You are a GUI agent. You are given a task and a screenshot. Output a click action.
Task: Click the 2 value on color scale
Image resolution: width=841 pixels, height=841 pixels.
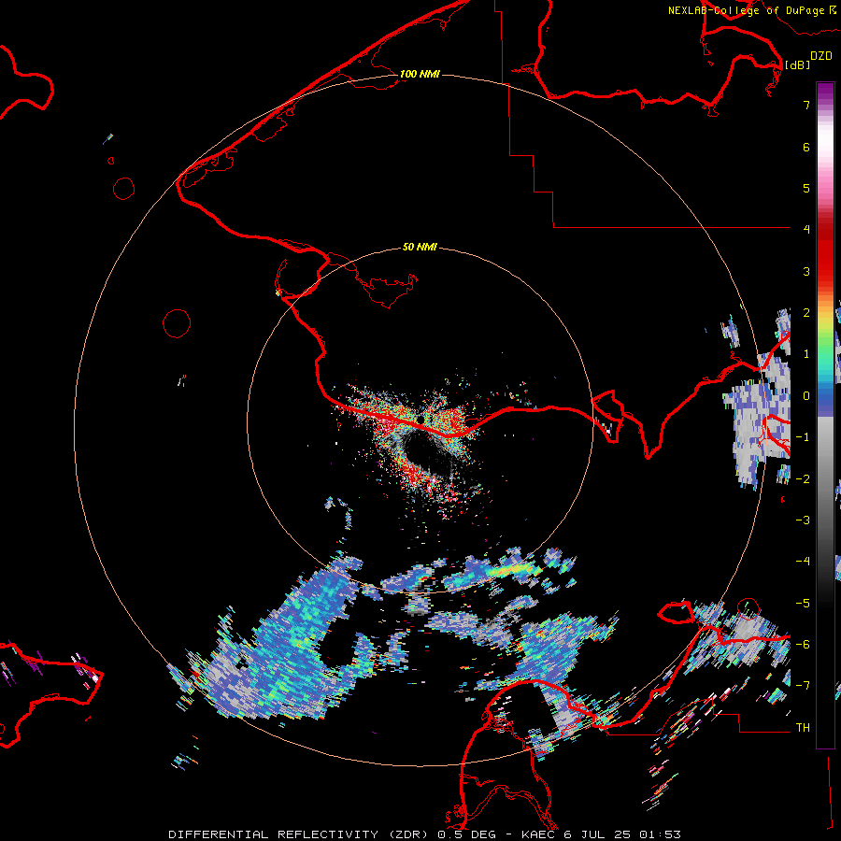(806, 313)
